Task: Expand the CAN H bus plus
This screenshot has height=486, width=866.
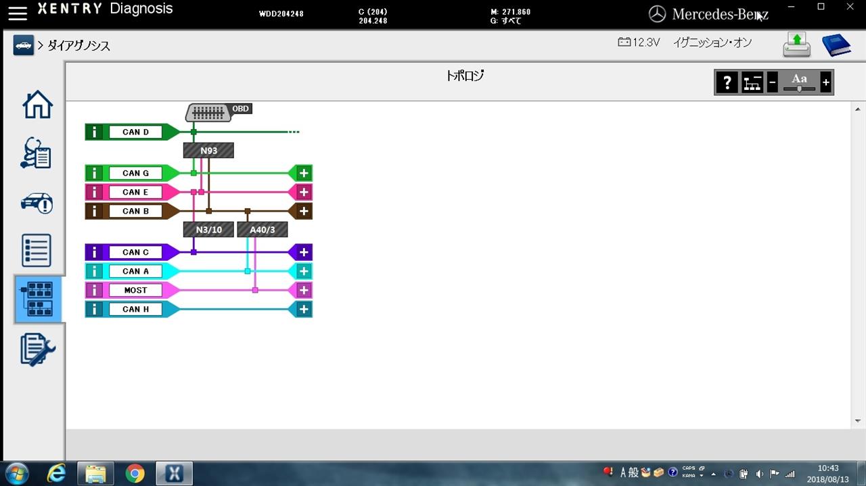Action: coord(304,309)
